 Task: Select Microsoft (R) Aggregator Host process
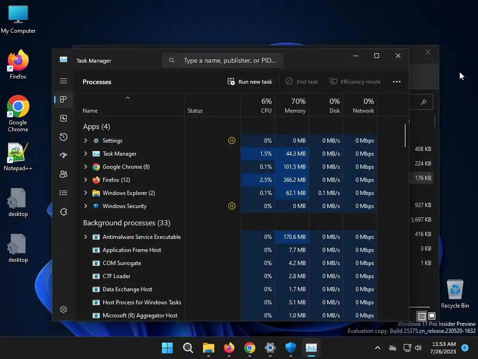pyautogui.click(x=226, y=316)
